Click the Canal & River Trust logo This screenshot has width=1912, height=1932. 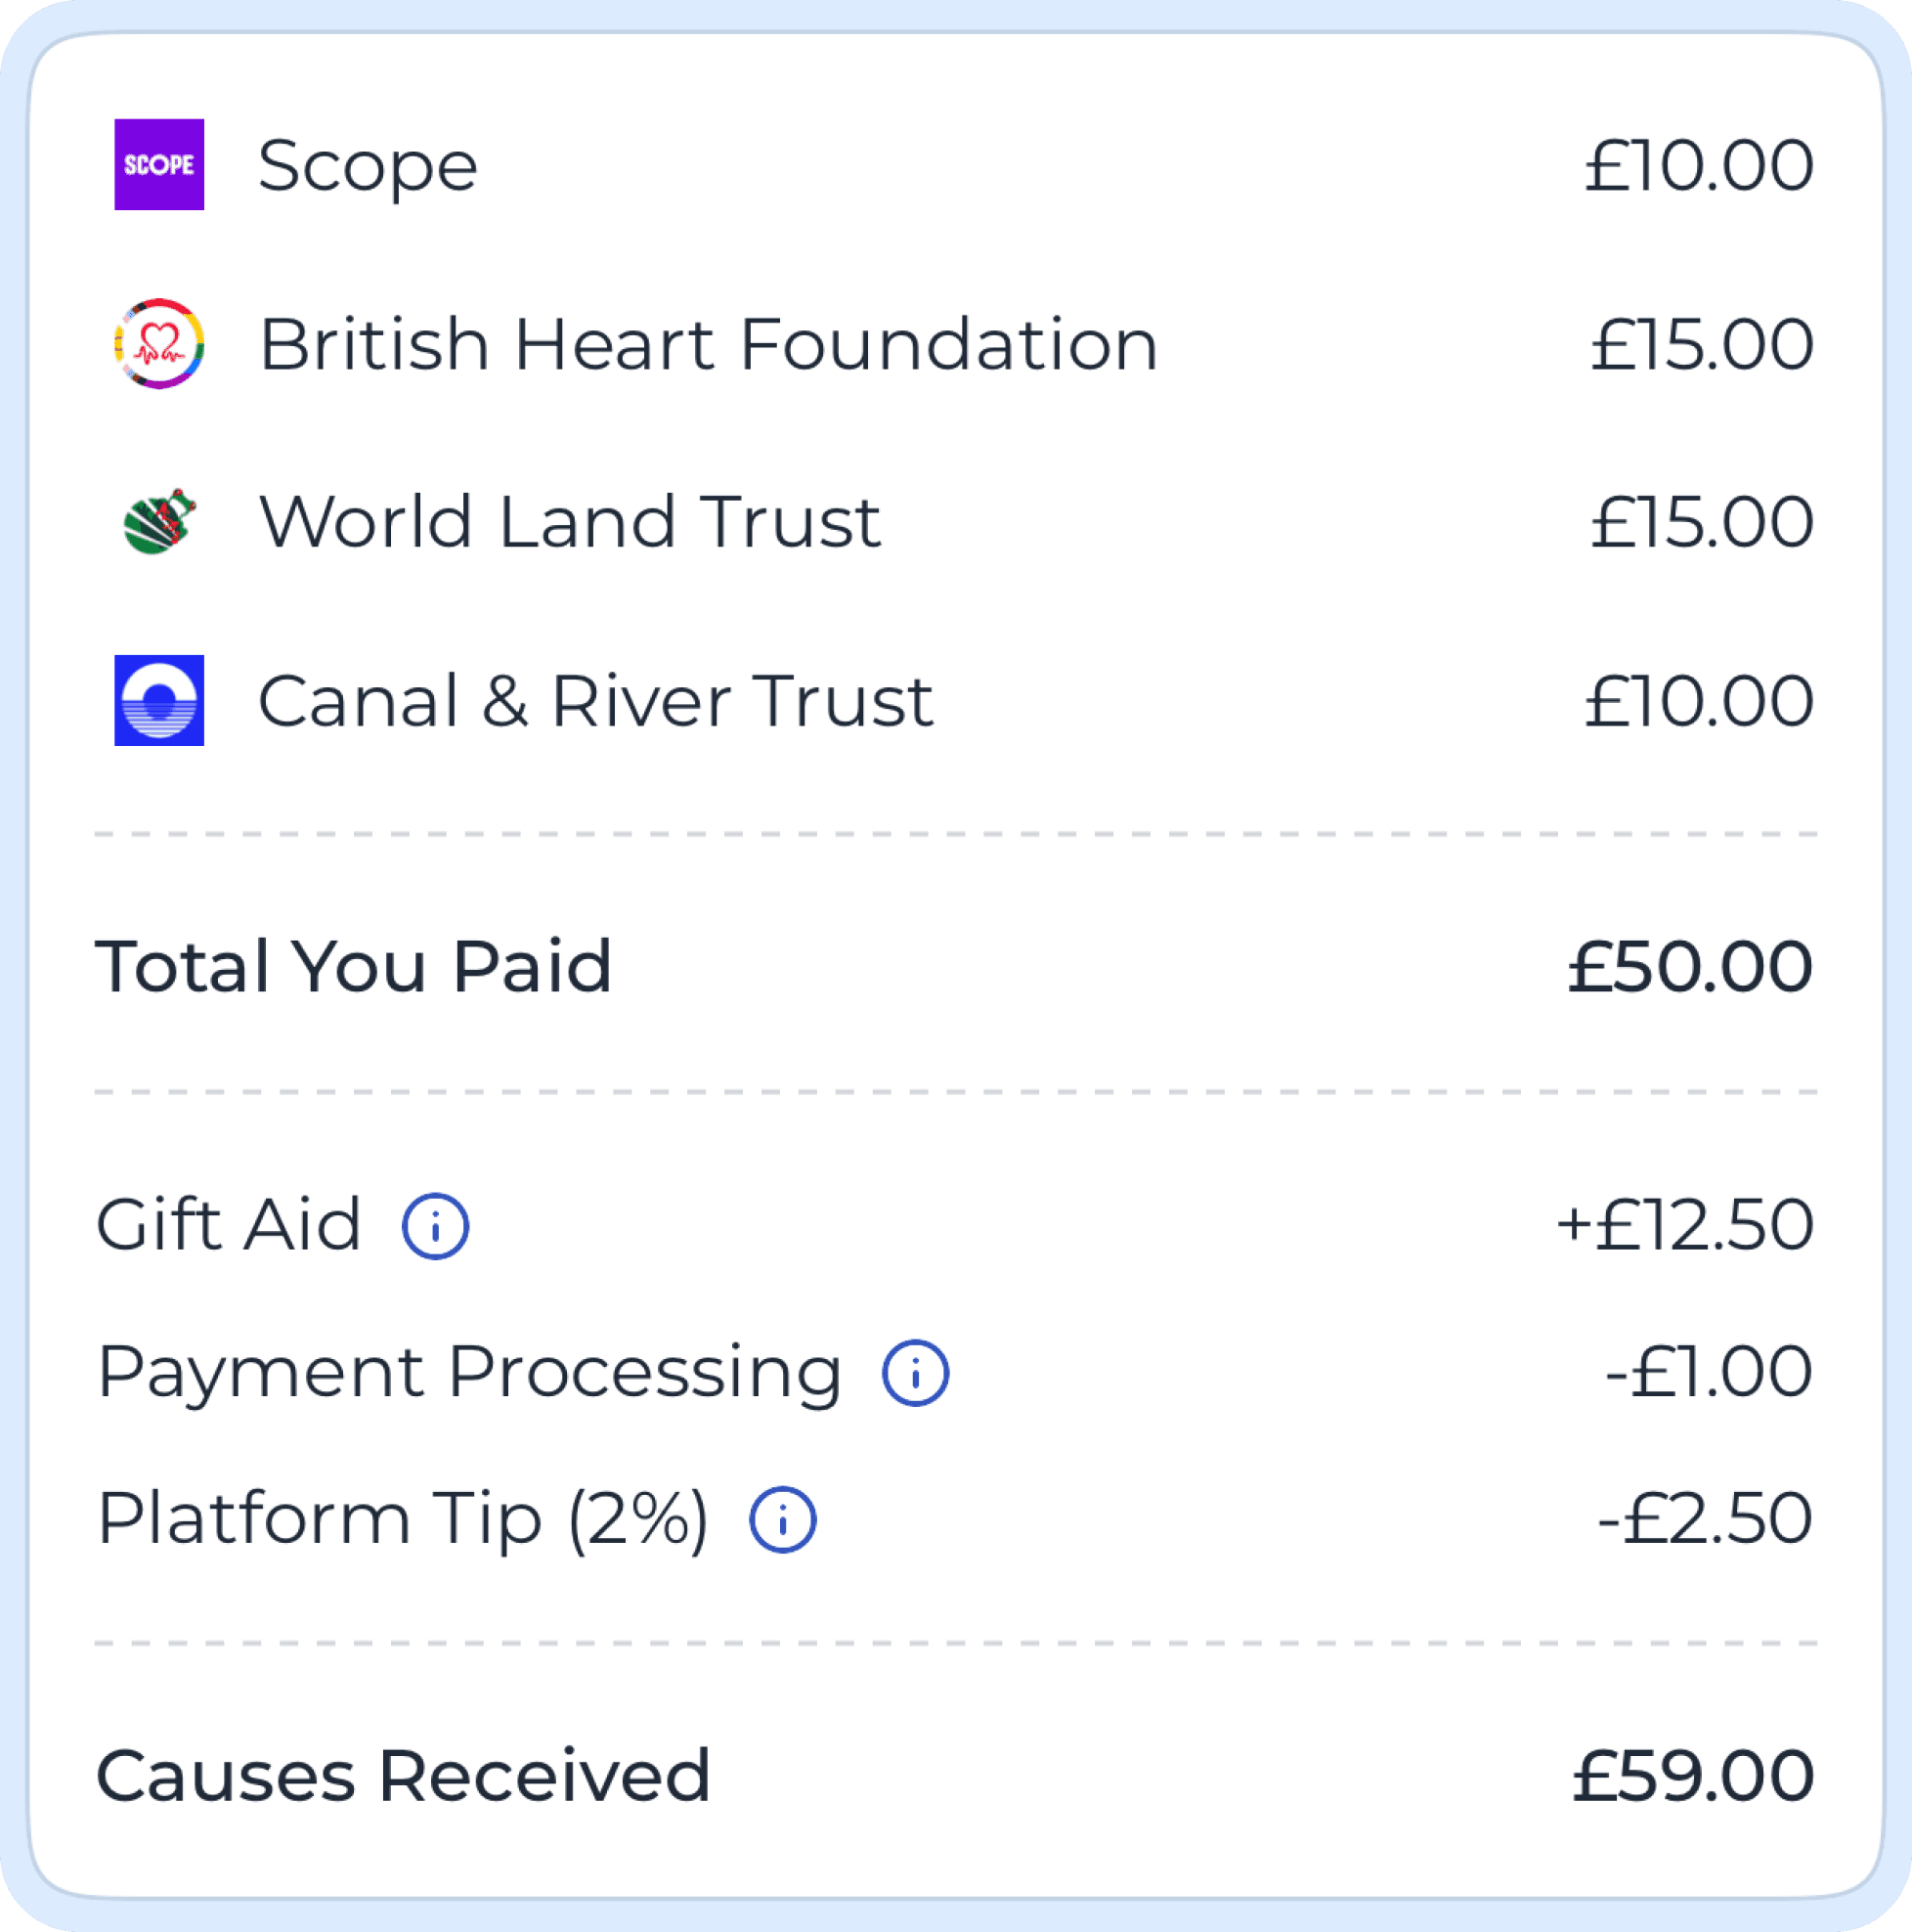(x=159, y=700)
